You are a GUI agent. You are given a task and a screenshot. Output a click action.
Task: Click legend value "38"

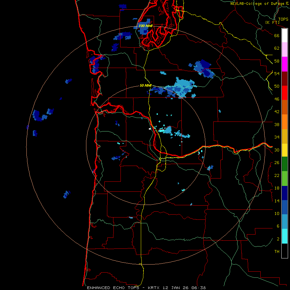pyautogui.click(x=277, y=124)
